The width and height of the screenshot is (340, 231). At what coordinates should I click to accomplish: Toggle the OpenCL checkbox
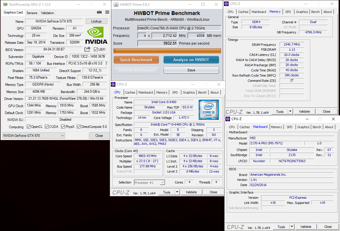point(29,127)
